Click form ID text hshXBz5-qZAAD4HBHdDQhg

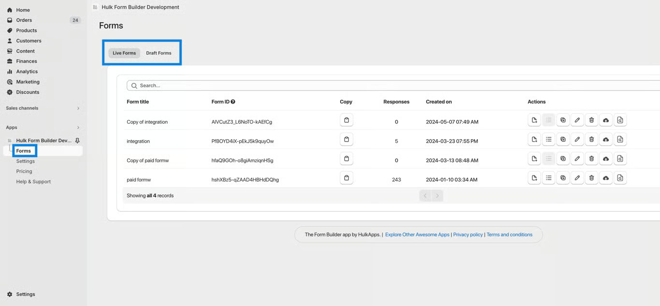pos(245,180)
